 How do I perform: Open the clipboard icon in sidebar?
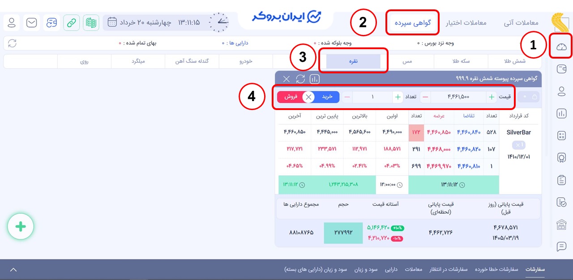pos(561,180)
